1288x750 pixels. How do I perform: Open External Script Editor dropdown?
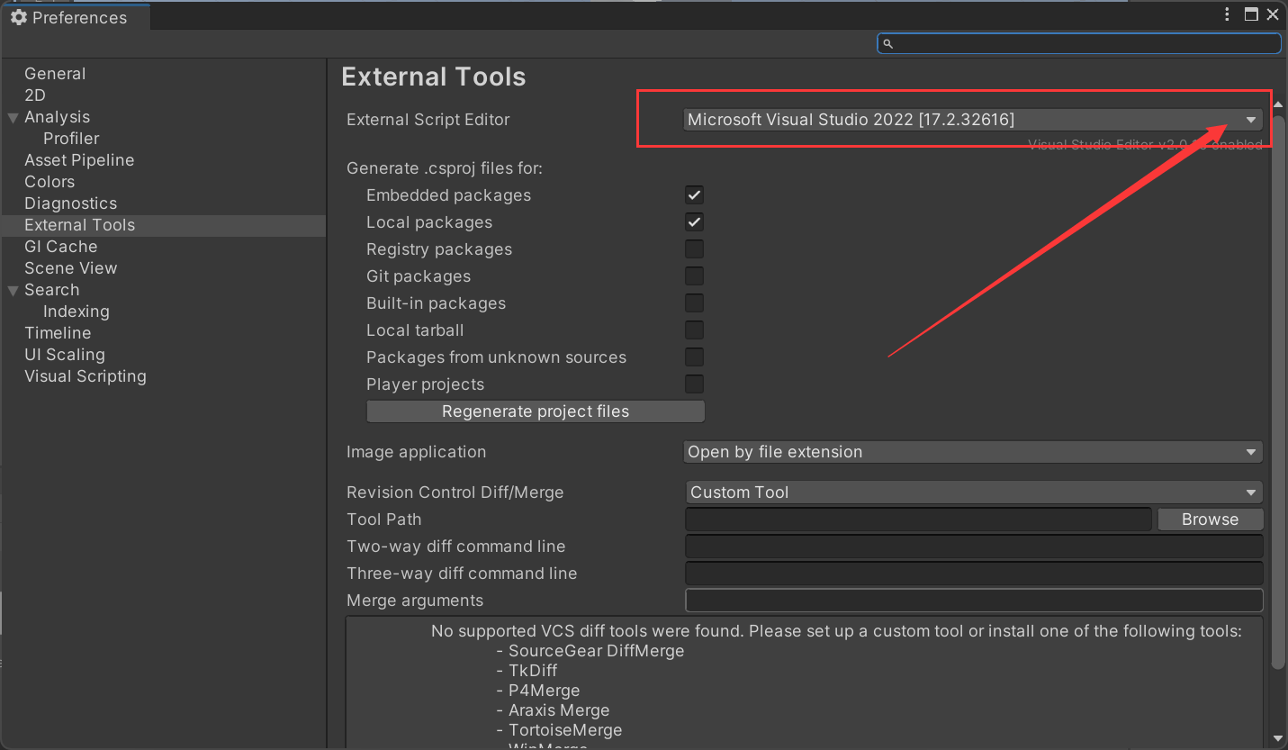click(x=973, y=120)
